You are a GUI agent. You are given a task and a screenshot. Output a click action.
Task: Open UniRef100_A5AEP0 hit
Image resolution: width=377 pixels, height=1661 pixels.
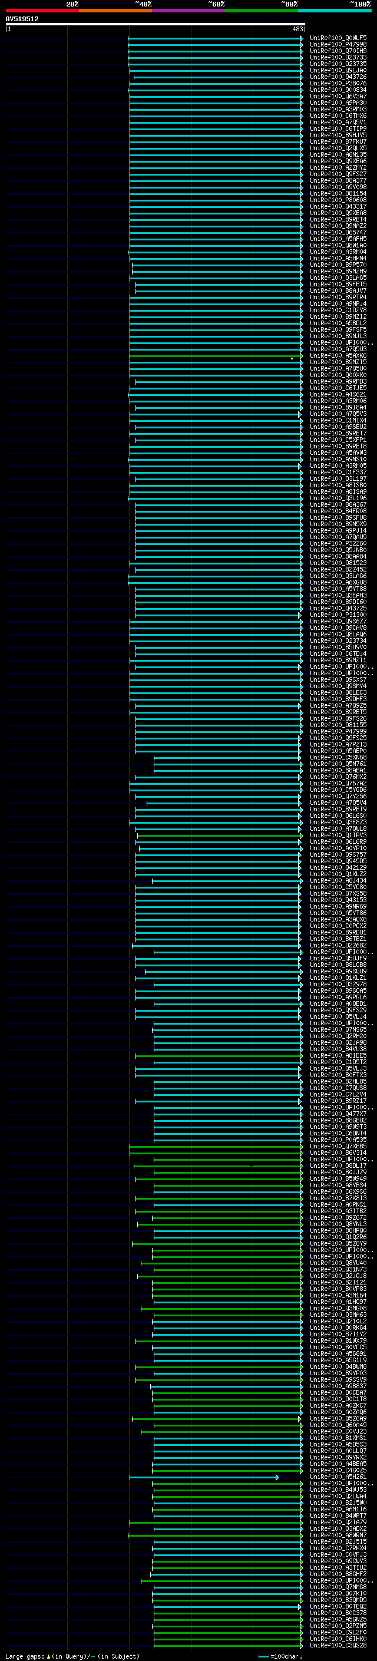[338, 751]
